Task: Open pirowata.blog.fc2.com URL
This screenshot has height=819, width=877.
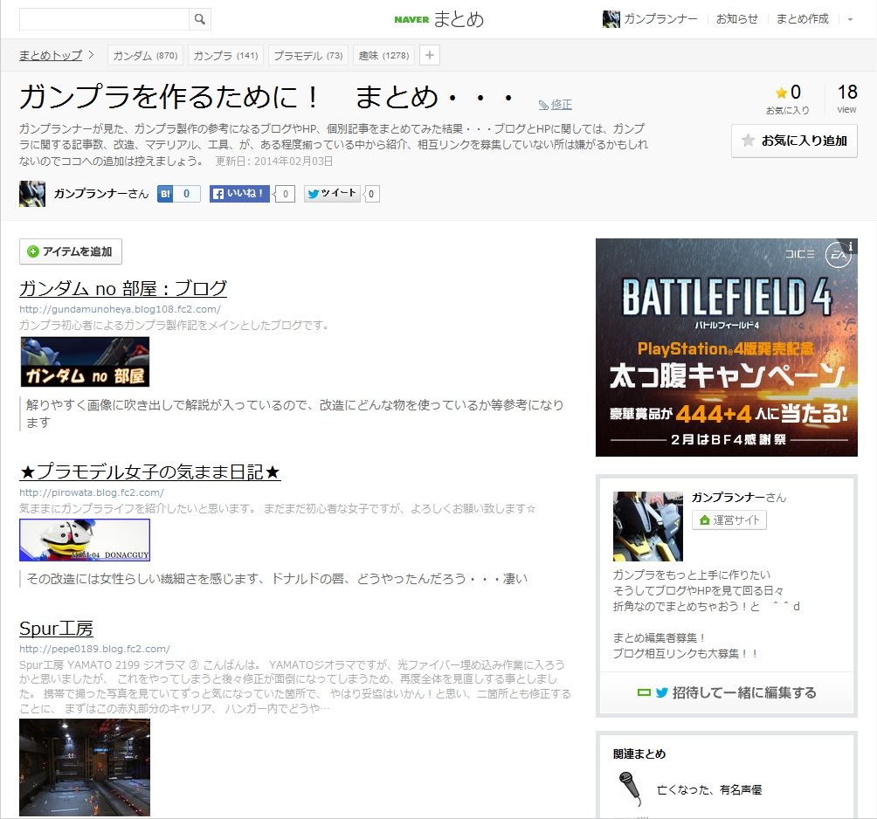Action: click(92, 492)
